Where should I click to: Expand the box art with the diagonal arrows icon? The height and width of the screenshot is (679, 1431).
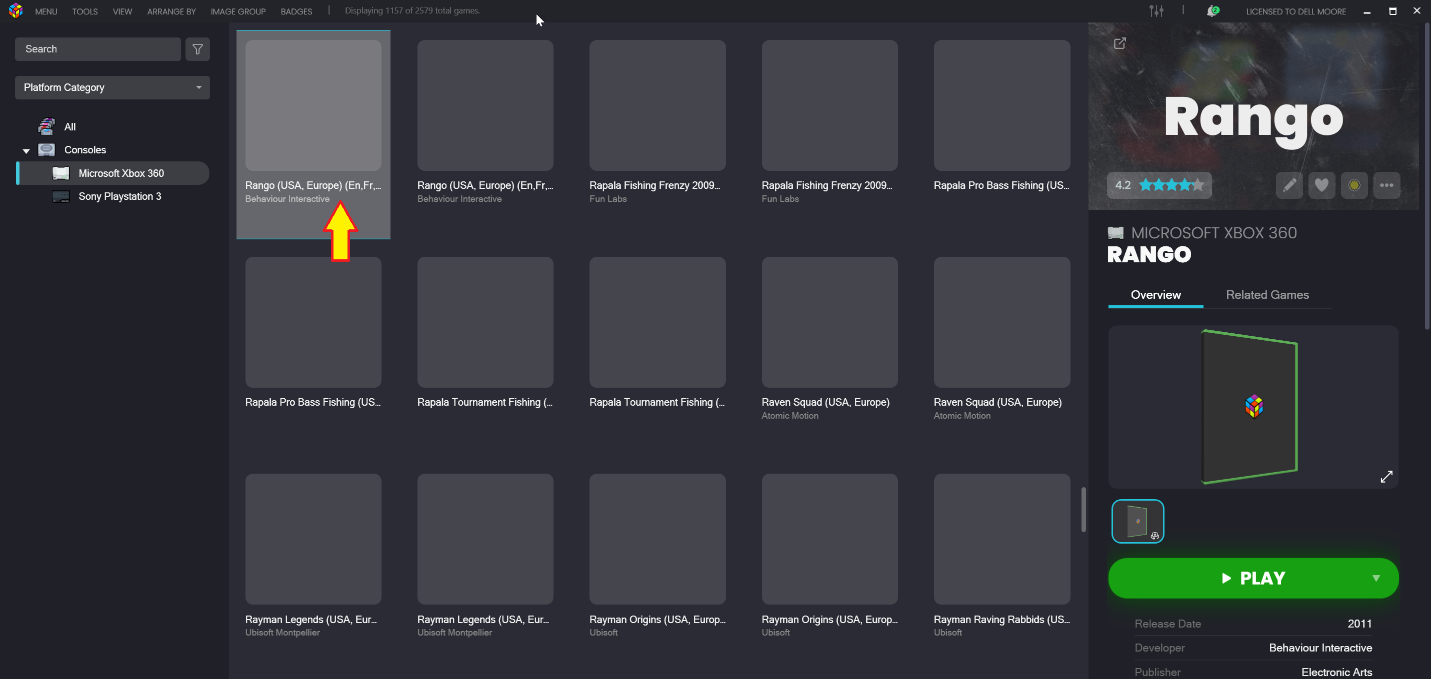pos(1386,476)
